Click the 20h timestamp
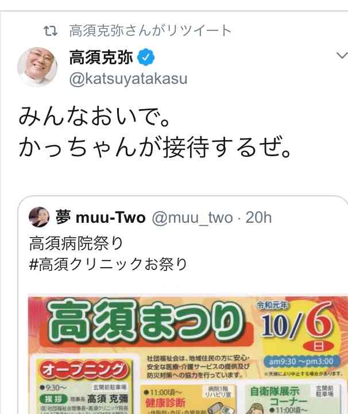The width and height of the screenshot is (348, 414). tap(258, 218)
